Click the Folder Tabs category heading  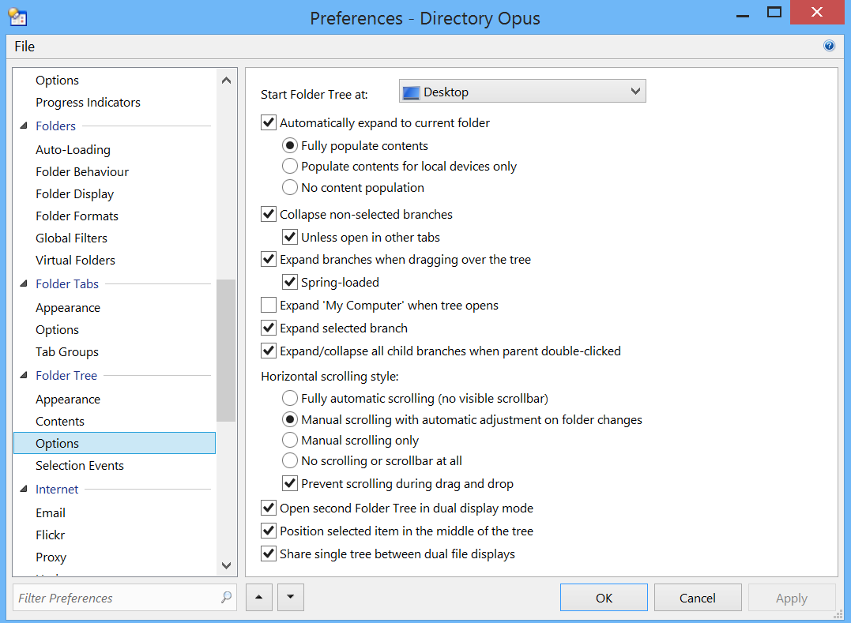66,283
